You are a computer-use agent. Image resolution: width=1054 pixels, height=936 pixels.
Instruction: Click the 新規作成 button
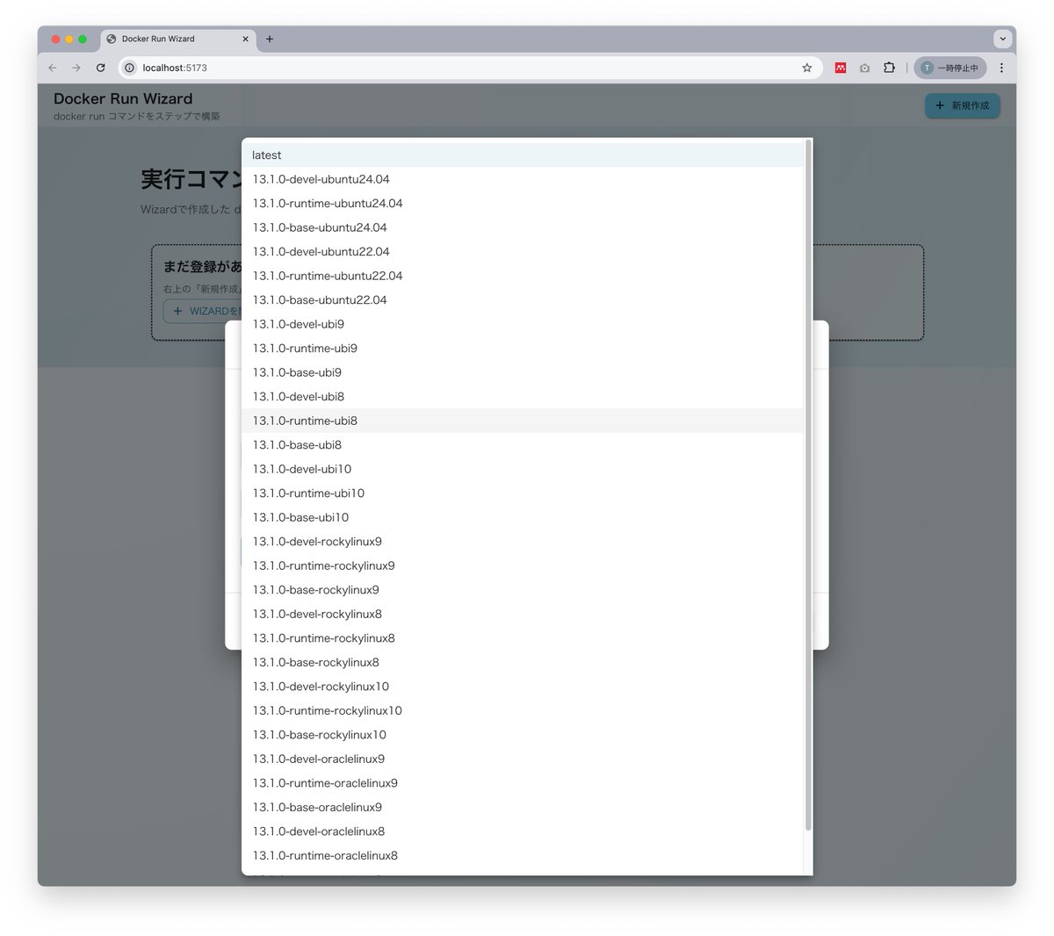(x=963, y=105)
